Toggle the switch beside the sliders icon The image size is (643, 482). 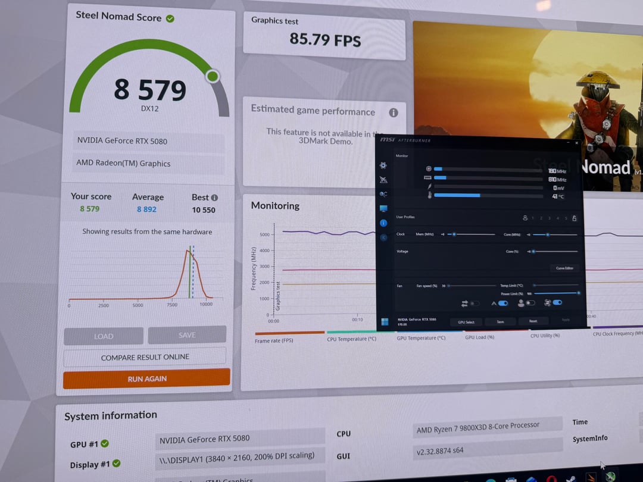(557, 302)
